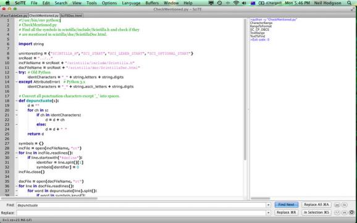Click the editor horizontal scrollbar thumb
The image size is (357, 223).
click(49, 198)
